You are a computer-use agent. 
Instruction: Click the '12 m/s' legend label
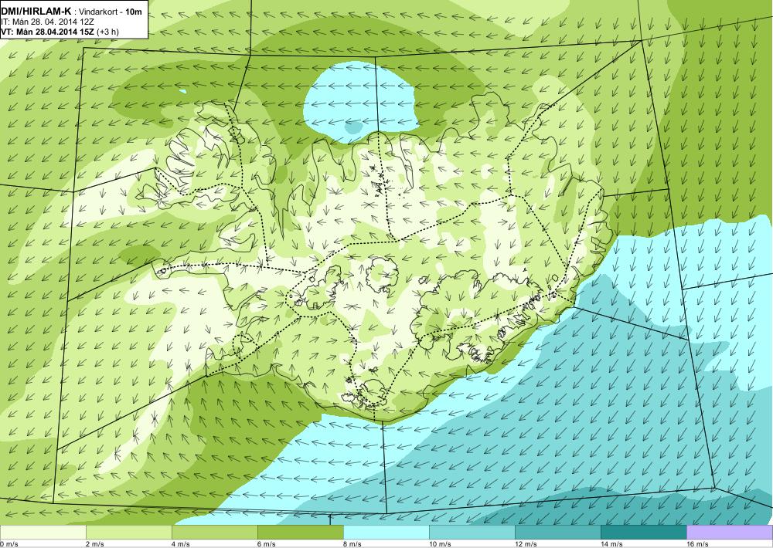click(526, 544)
